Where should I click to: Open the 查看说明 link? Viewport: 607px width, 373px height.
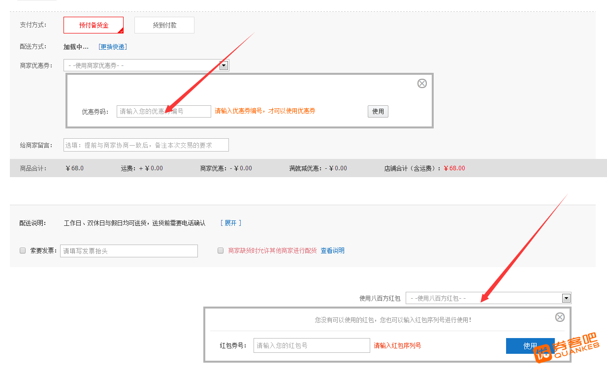point(332,250)
